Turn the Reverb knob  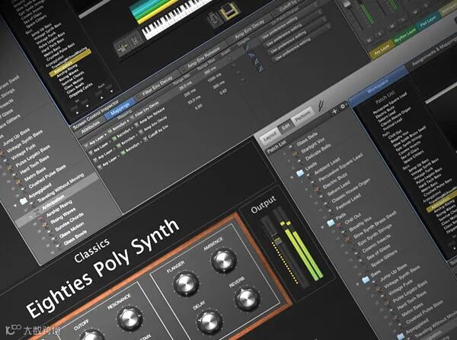pos(247,298)
